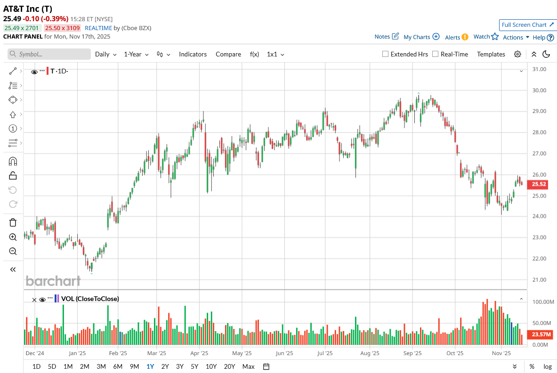Remove the VOL indicator with X
Screen dimensions: 557x373
[x=34, y=300]
